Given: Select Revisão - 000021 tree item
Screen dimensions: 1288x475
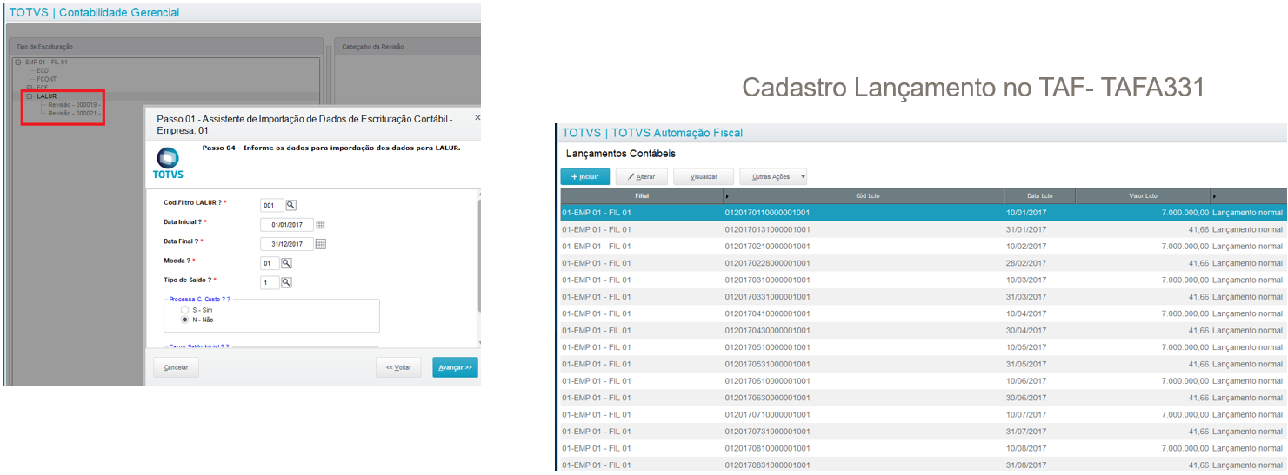Looking at the screenshot, I should tap(74, 114).
